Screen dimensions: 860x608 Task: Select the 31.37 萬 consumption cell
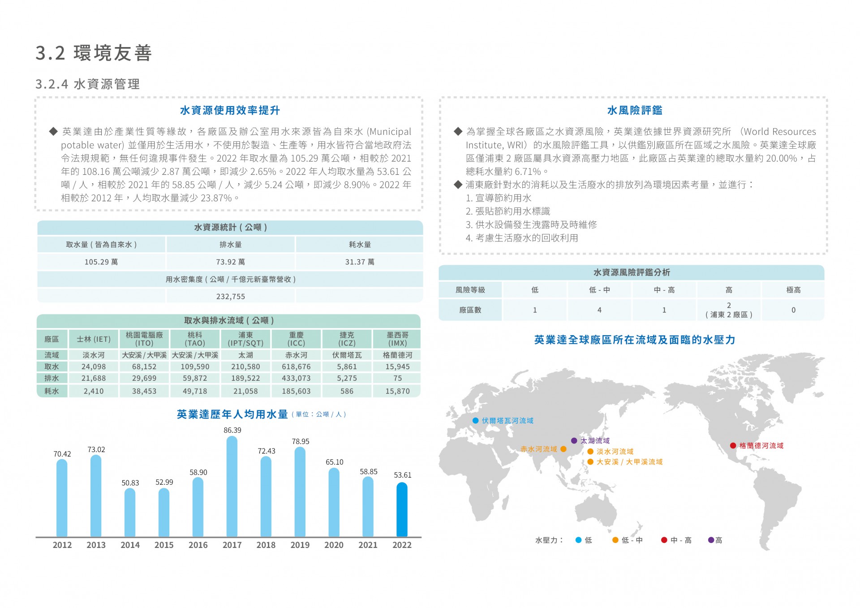(x=360, y=262)
